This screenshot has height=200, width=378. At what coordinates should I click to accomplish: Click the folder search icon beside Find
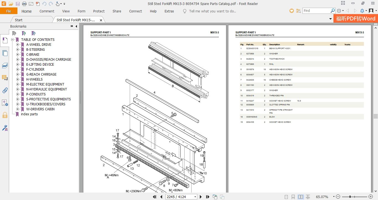coord(298,11)
